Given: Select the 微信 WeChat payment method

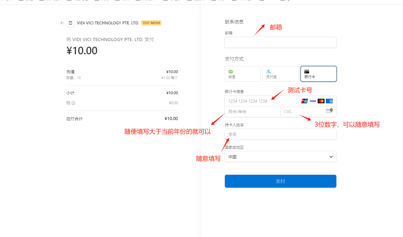Looking at the screenshot, I should pos(243,74).
